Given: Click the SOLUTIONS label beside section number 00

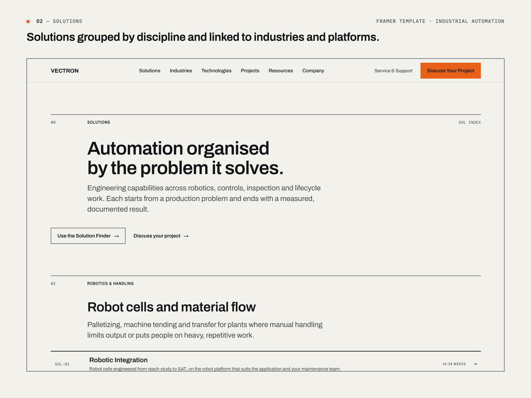Looking at the screenshot, I should (x=99, y=122).
